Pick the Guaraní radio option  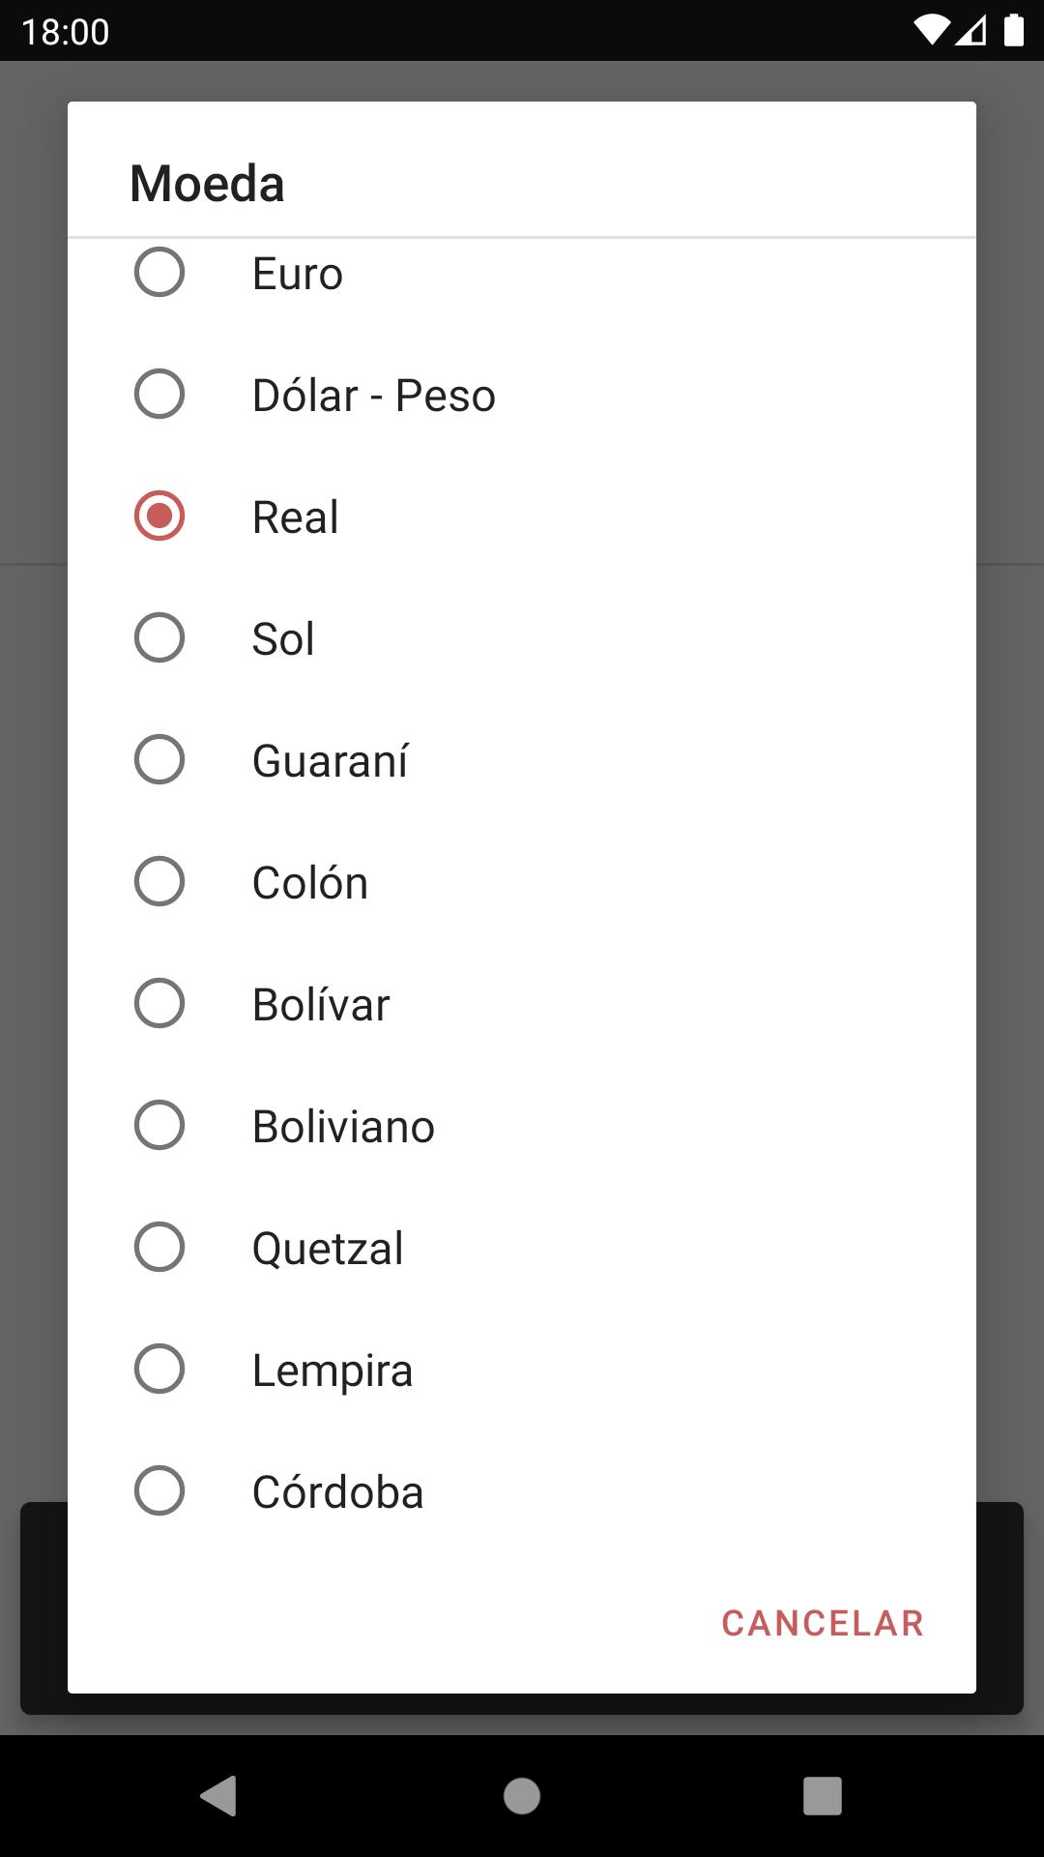coord(522,760)
